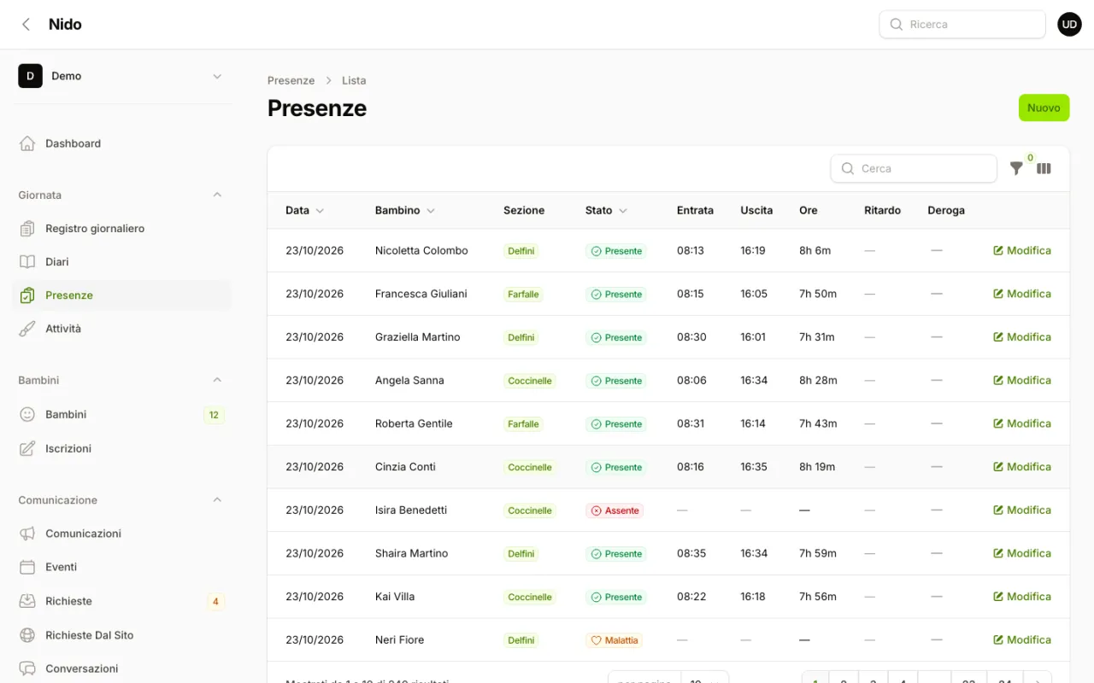Edit Neri Fiore's record via Modifica

click(x=1022, y=639)
